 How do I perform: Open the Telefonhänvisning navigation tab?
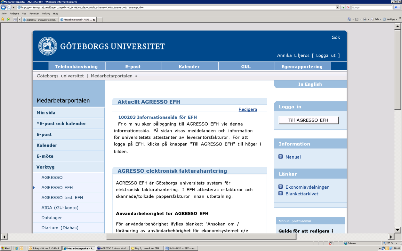tap(76, 67)
